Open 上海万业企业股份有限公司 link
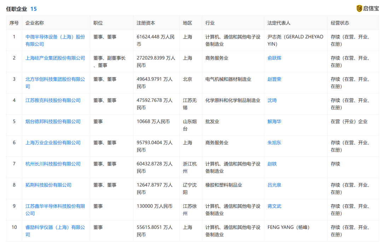The image size is (382, 244). coord(53,143)
